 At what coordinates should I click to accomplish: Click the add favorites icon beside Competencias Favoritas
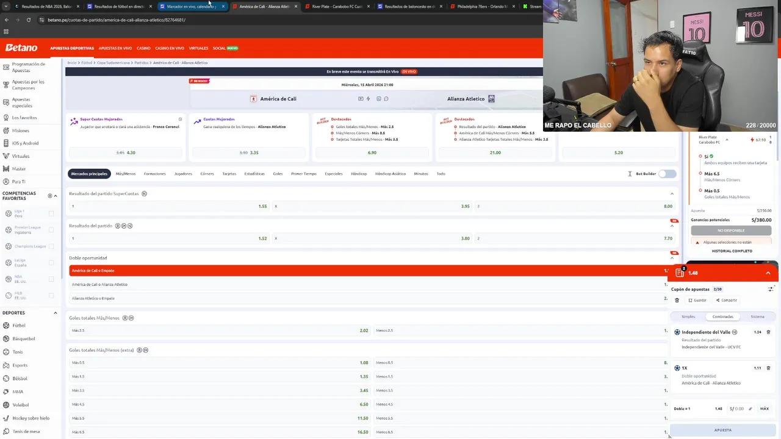[x=50, y=196]
